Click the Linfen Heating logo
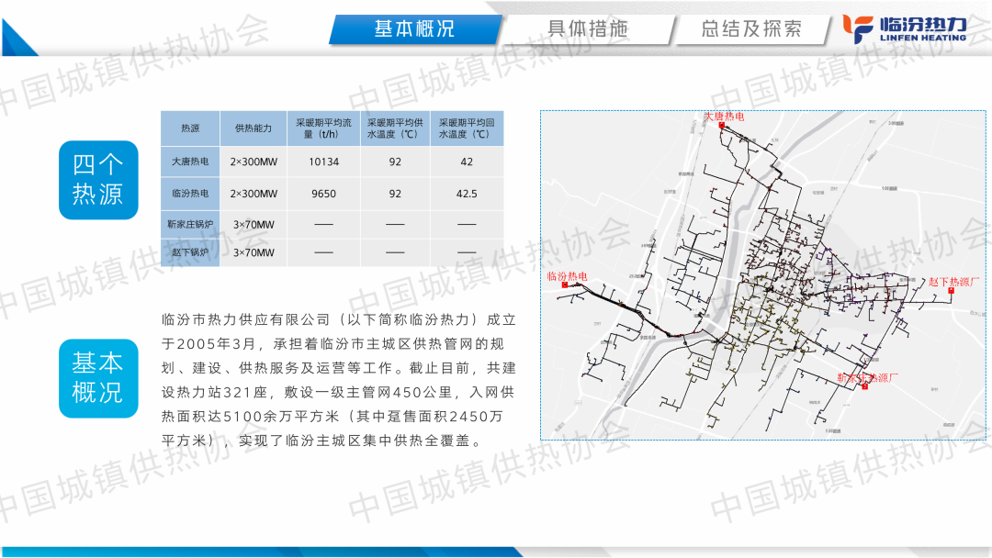992x558 pixels. coord(905,28)
